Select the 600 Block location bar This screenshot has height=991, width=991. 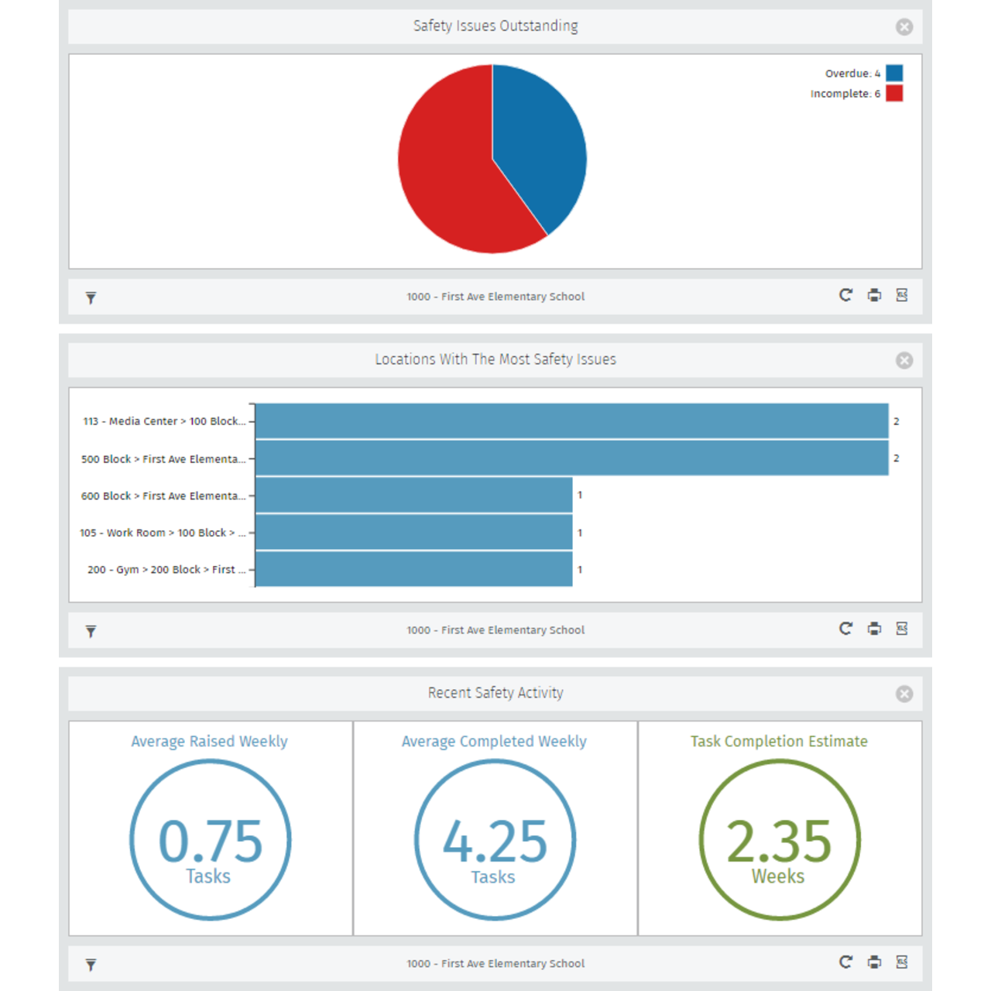pyautogui.click(x=413, y=495)
